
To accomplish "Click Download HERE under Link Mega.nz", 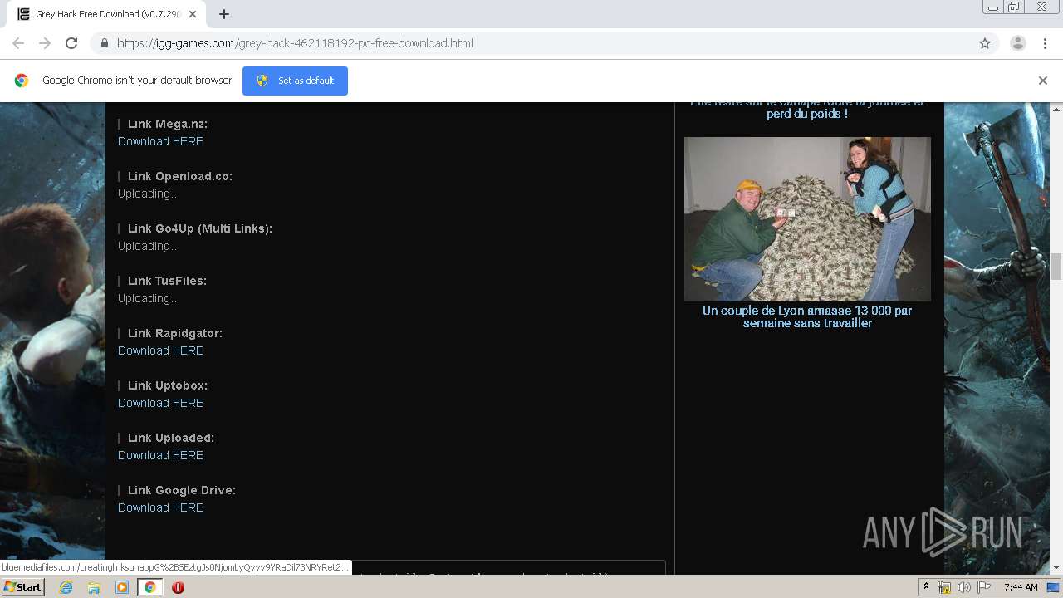I will tap(160, 141).
